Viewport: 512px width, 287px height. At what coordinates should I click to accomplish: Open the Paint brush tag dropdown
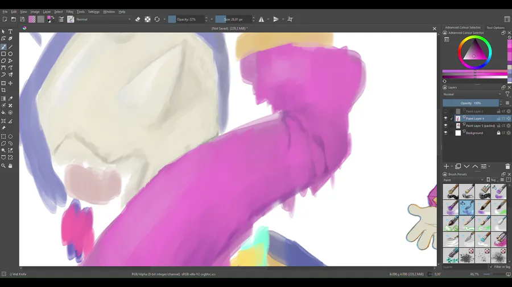(x=463, y=180)
